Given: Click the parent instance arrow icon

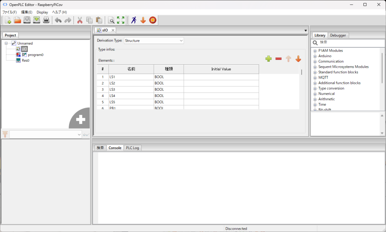Looking at the screenshot, I should pyautogui.click(x=5, y=134).
